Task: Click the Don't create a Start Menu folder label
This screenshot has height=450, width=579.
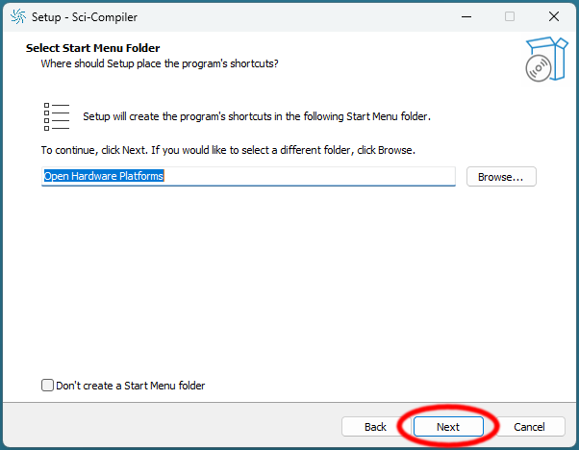Action: tap(131, 386)
